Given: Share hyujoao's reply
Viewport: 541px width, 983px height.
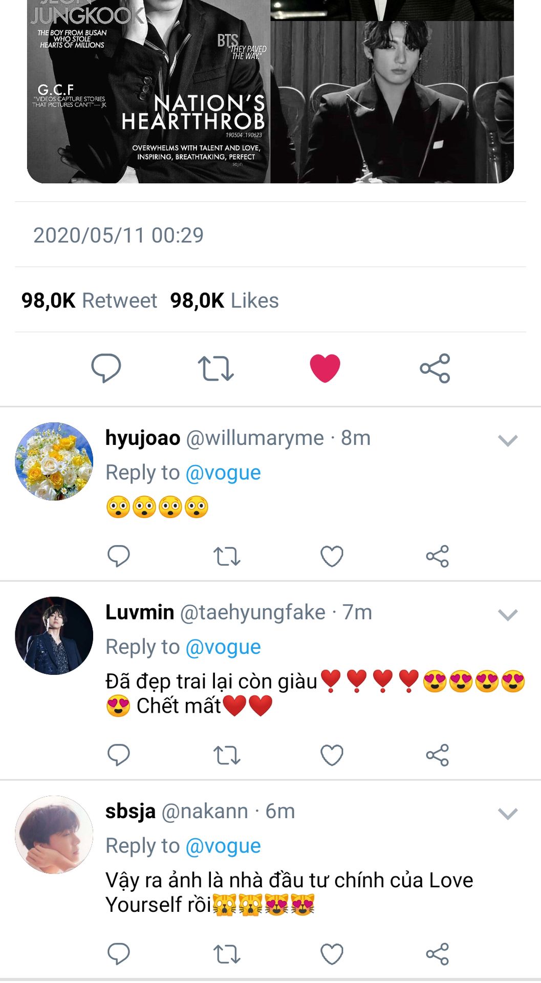Looking at the screenshot, I should point(438,557).
